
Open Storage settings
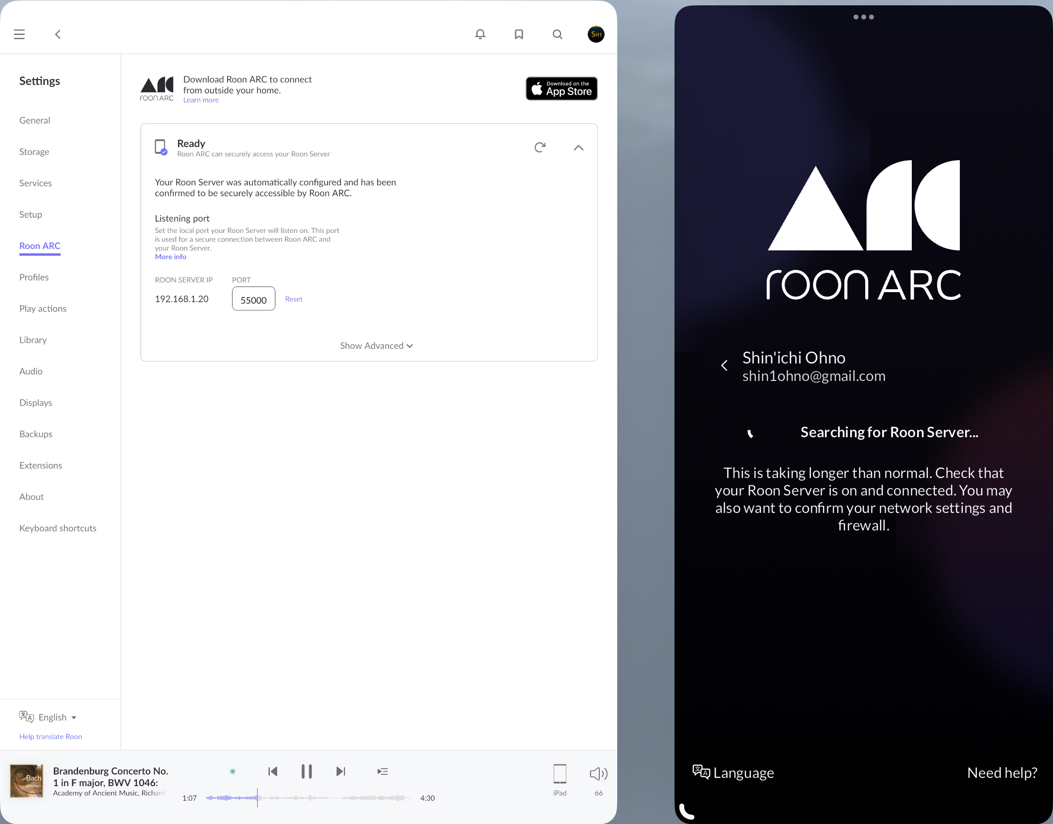pos(34,152)
